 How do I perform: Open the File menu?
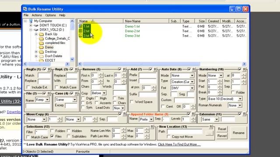pyautogui.click(x=26, y=15)
